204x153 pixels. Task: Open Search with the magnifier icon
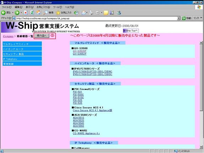45,12
